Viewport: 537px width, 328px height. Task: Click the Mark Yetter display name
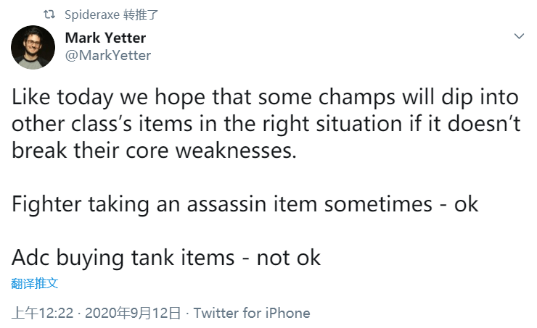105,38
